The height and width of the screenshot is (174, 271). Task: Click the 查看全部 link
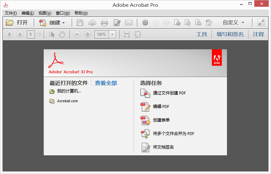click(106, 83)
